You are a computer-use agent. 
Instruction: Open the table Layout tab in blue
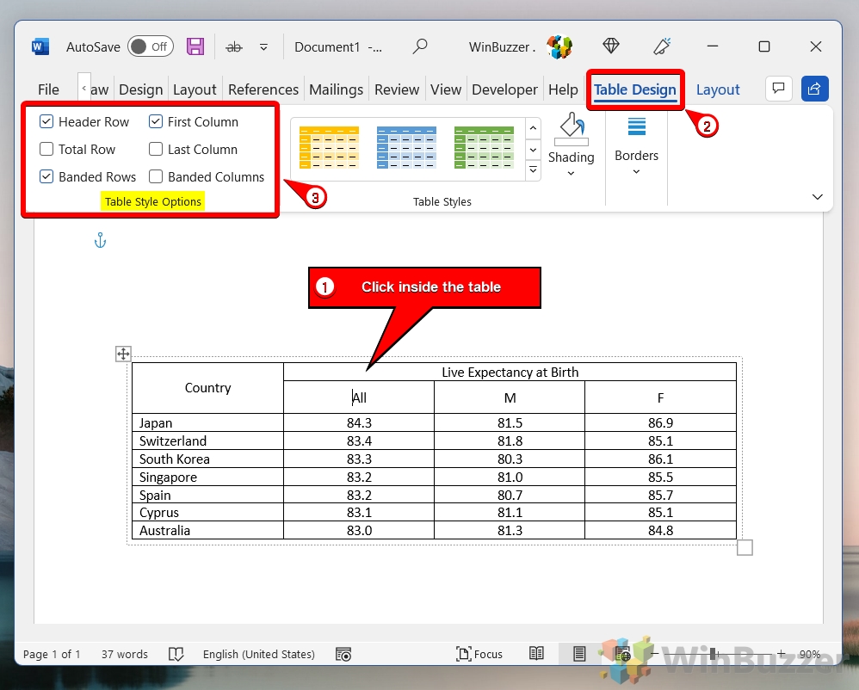tap(718, 89)
